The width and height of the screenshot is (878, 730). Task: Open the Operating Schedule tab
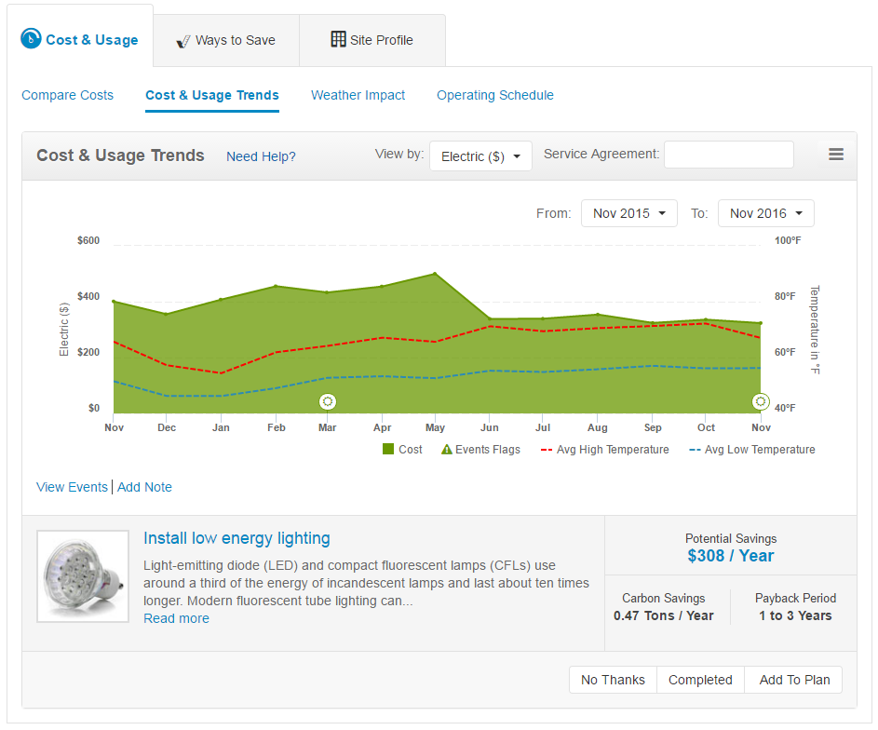click(494, 95)
